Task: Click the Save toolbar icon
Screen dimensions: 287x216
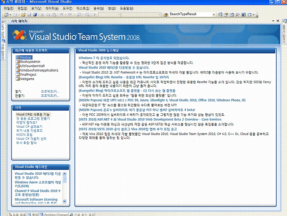Action: coord(29,15)
